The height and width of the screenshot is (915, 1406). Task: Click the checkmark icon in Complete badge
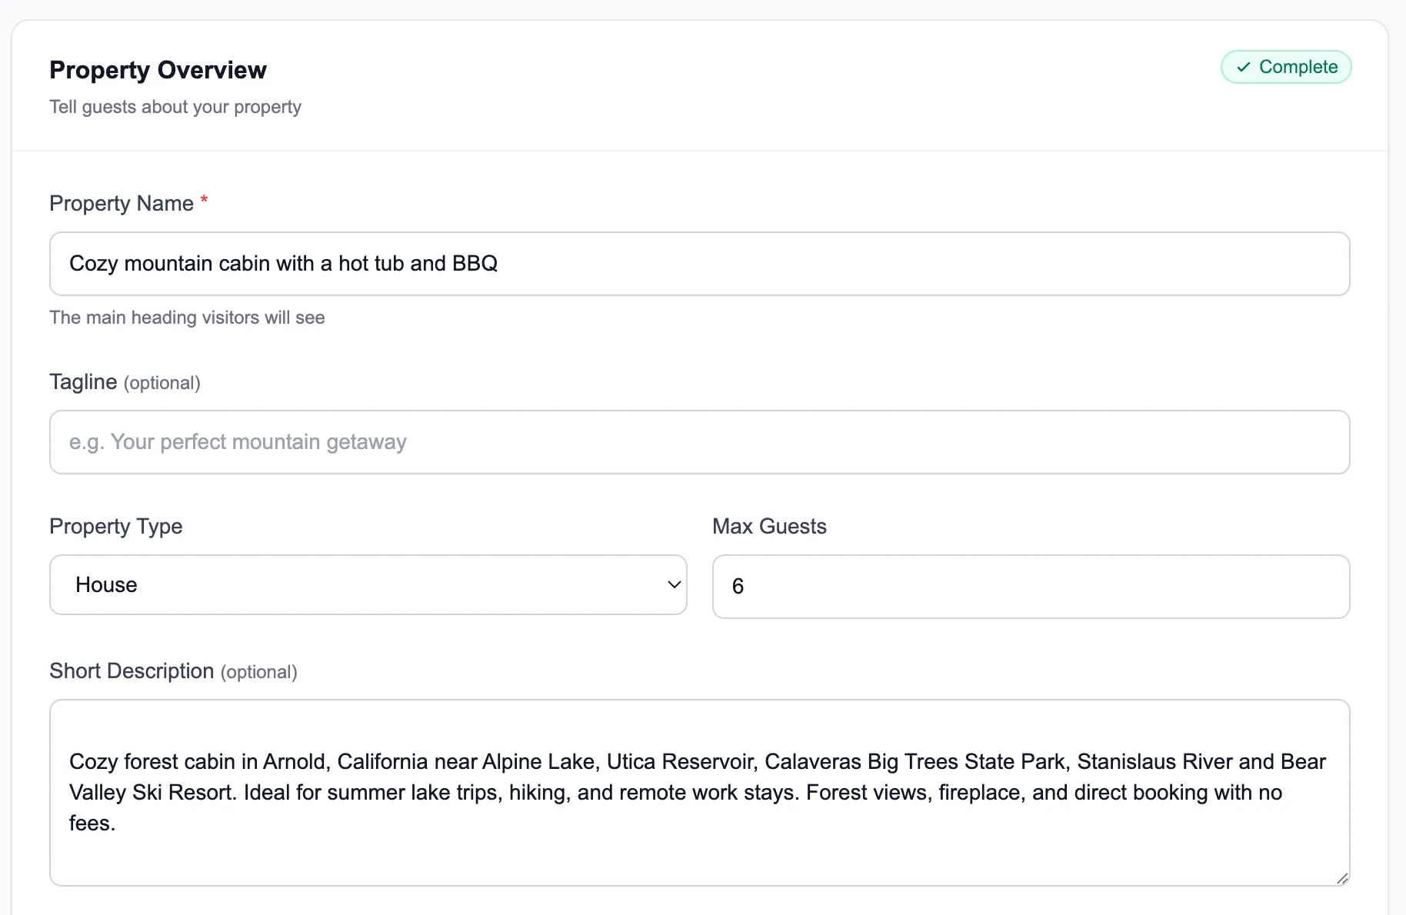pos(1243,68)
